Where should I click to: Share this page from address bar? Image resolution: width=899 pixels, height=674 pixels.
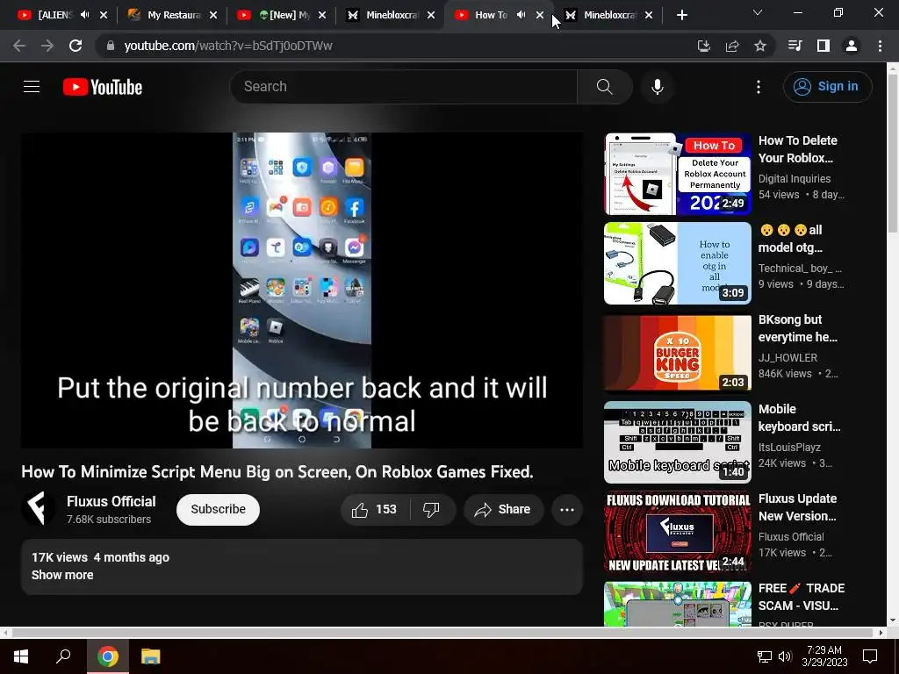pyautogui.click(x=732, y=46)
